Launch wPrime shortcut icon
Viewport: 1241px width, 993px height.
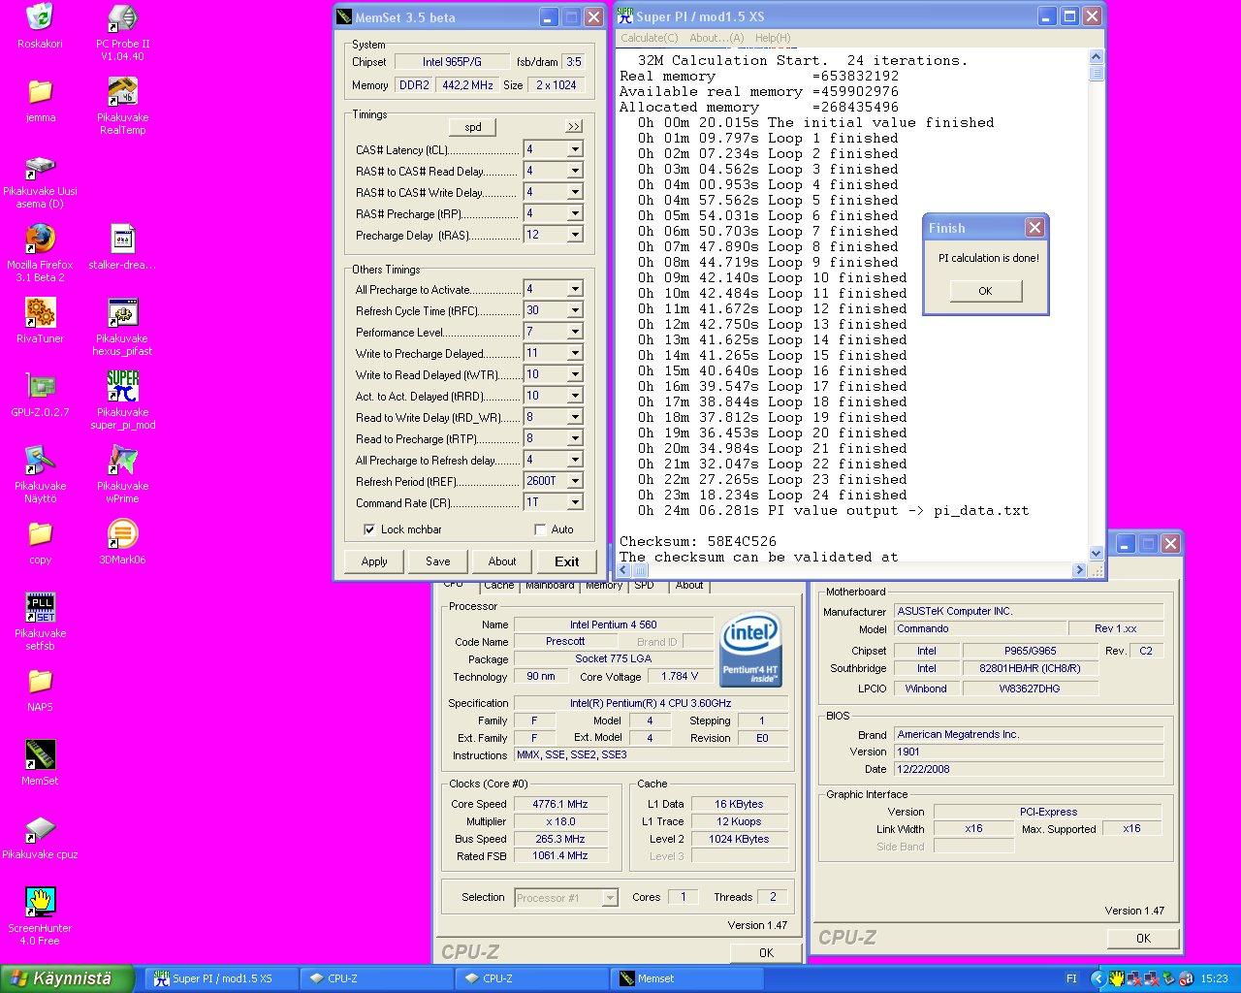(x=122, y=460)
